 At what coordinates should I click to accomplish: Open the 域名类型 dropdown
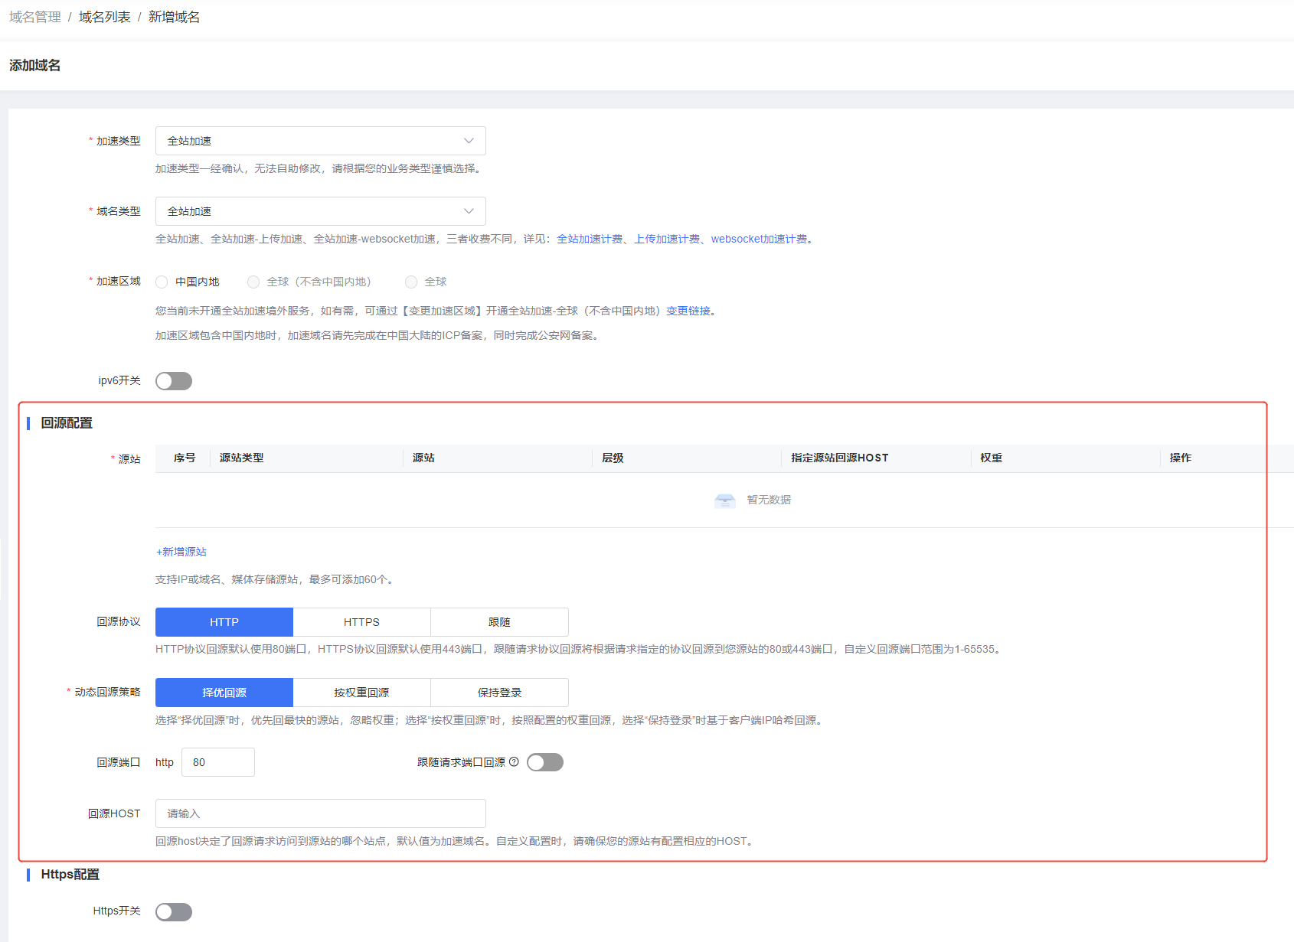[x=320, y=211]
